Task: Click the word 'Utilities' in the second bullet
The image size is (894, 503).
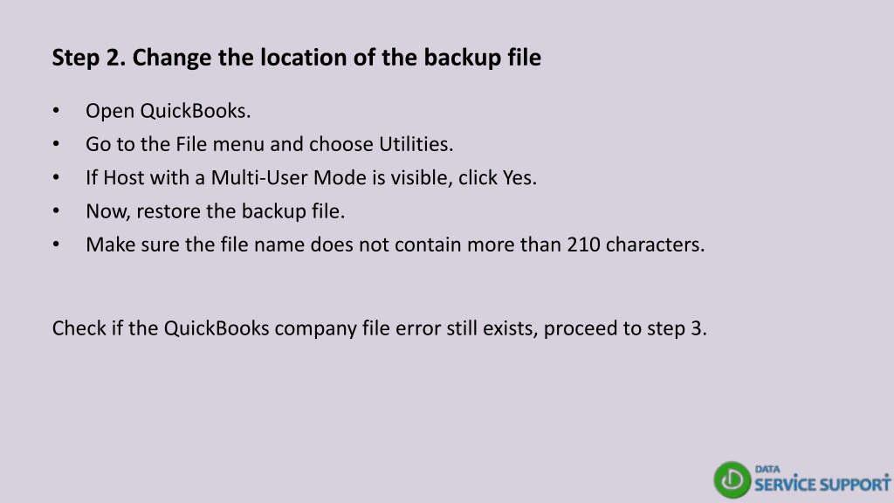Action: (x=414, y=144)
